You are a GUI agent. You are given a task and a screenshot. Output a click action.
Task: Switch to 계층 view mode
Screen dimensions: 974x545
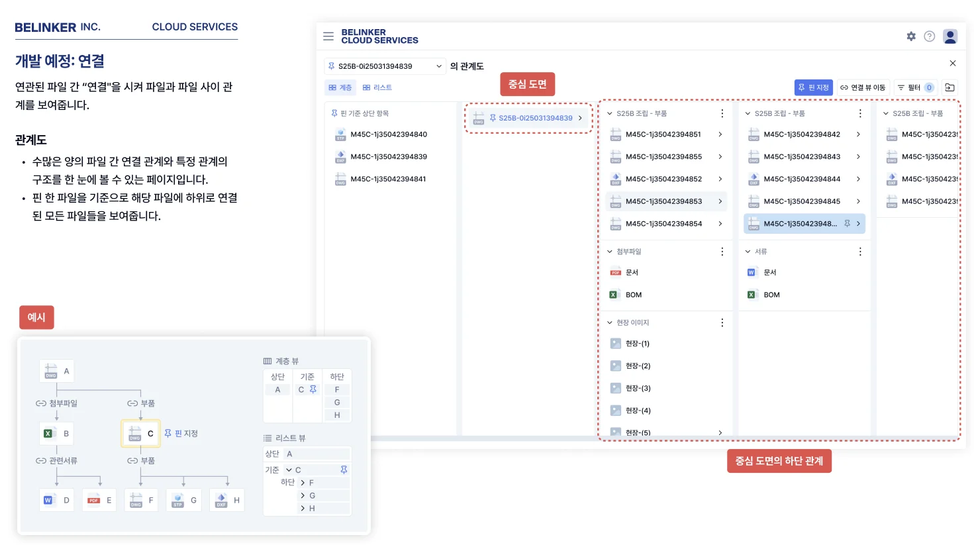pyautogui.click(x=340, y=87)
